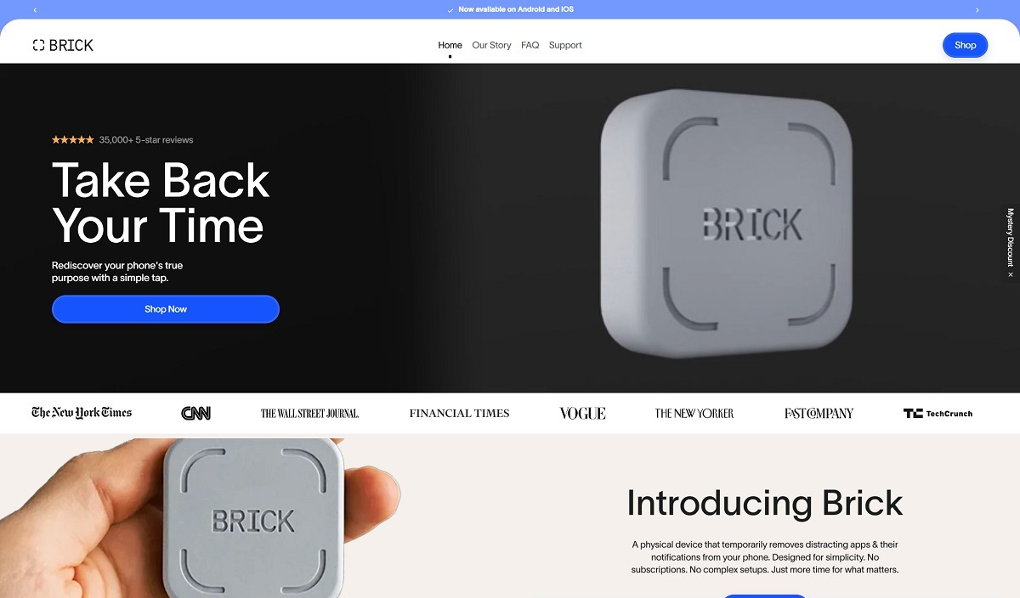The image size is (1020, 598).
Task: Click the Vogue logo
Action: point(582,413)
